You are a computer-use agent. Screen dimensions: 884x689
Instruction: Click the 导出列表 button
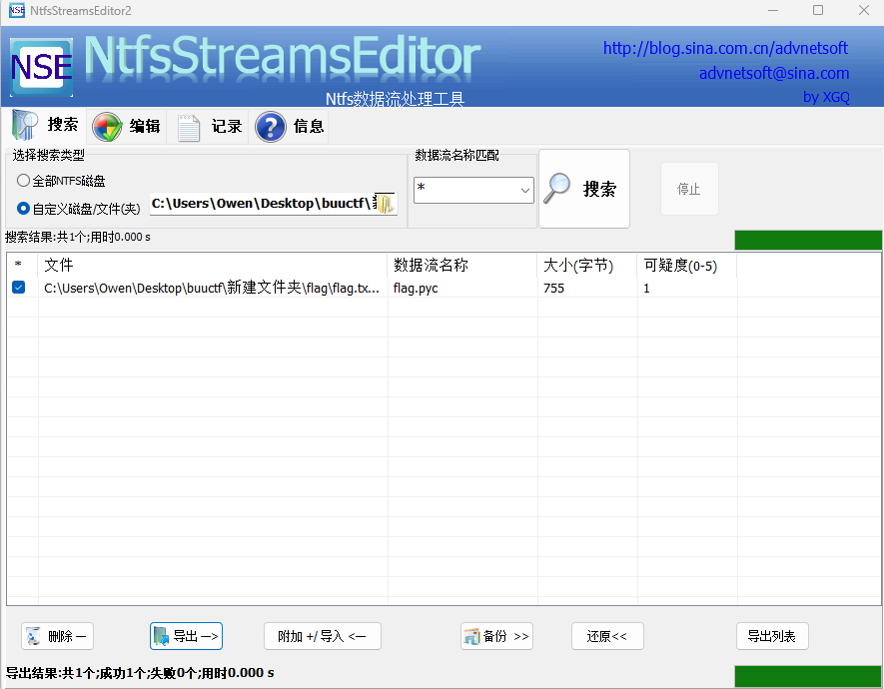pos(772,636)
